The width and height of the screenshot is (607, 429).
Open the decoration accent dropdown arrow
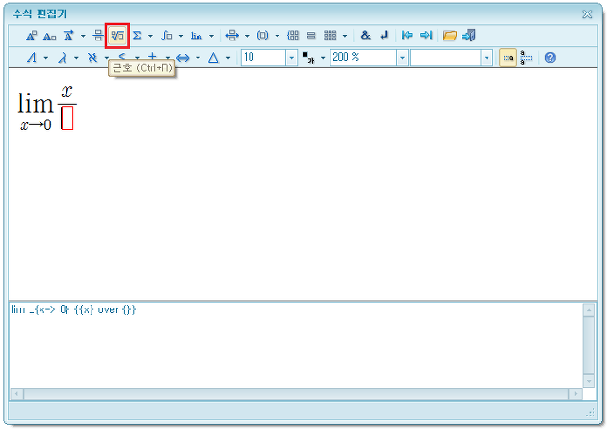(83, 36)
